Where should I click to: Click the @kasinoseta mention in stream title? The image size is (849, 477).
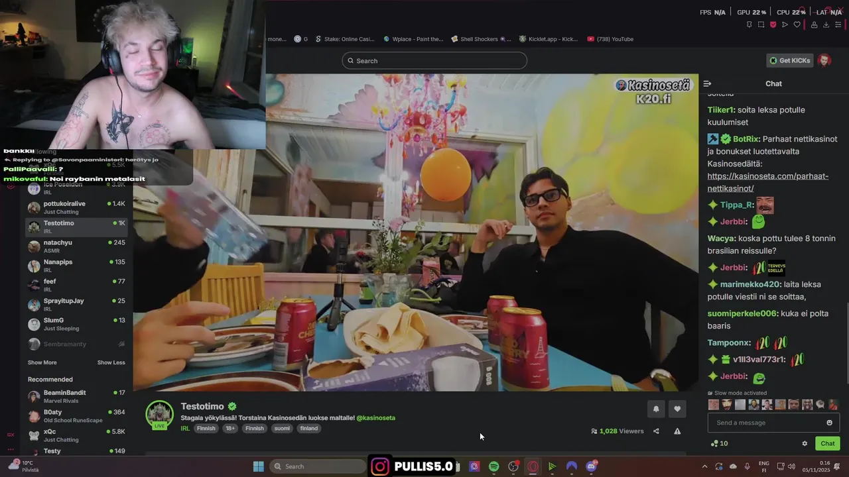[x=375, y=418]
